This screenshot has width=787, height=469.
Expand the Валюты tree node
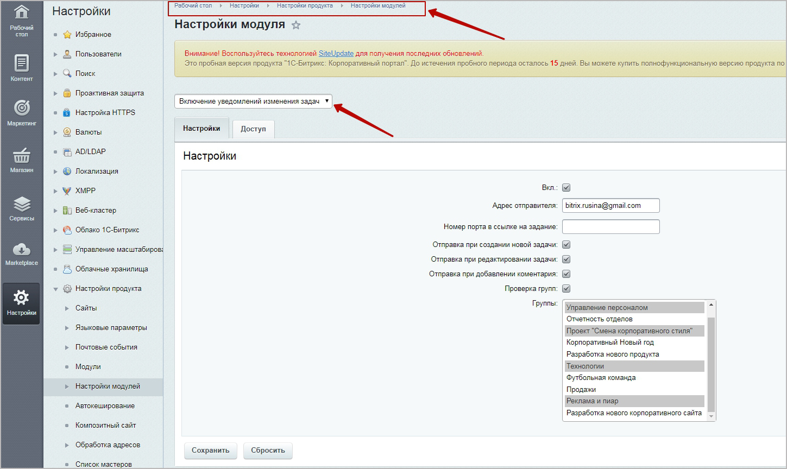click(x=55, y=132)
